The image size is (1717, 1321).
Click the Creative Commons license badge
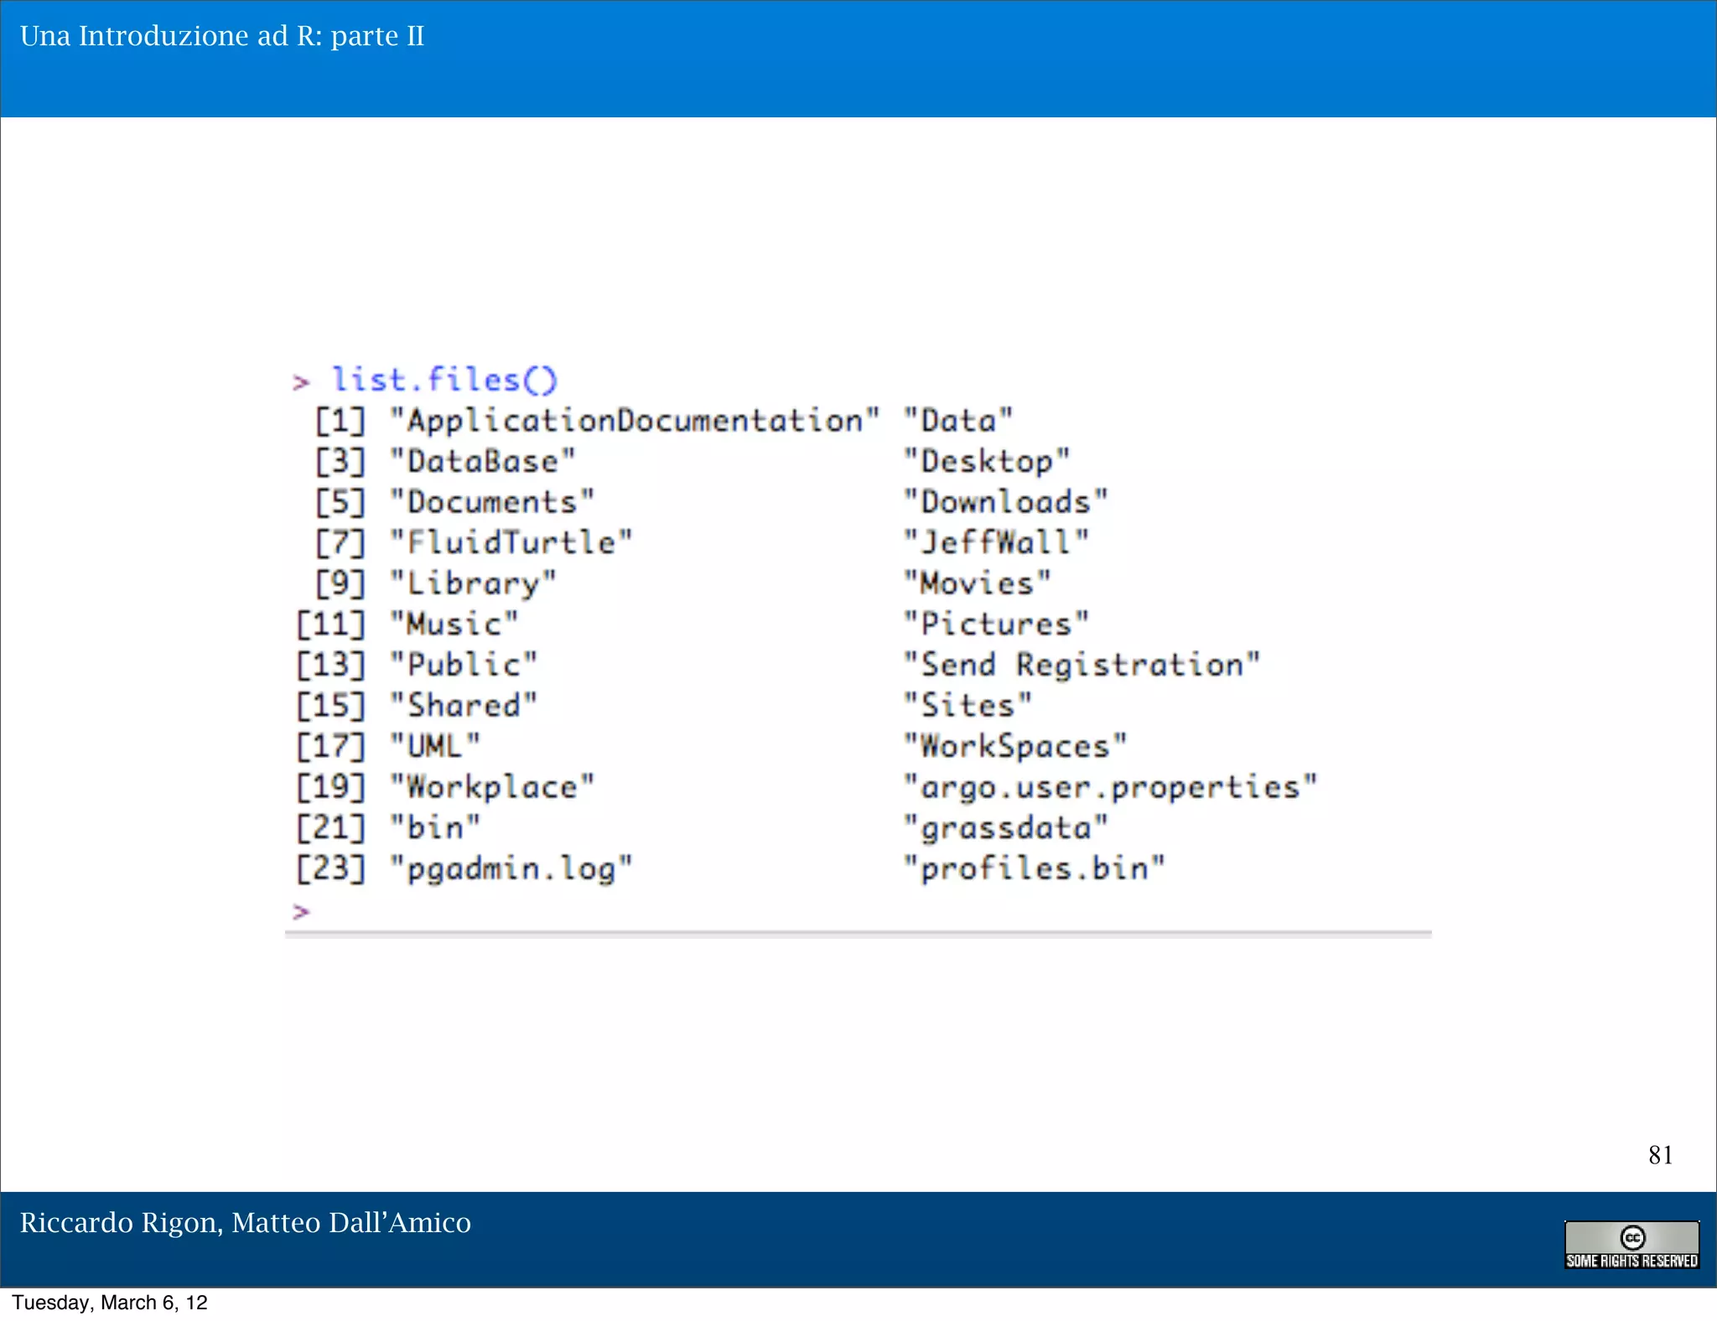pyautogui.click(x=1631, y=1244)
